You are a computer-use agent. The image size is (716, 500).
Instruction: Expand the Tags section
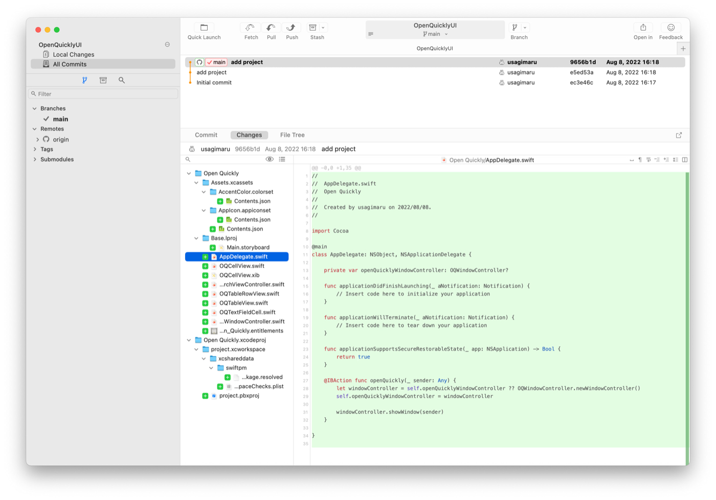[35, 150]
